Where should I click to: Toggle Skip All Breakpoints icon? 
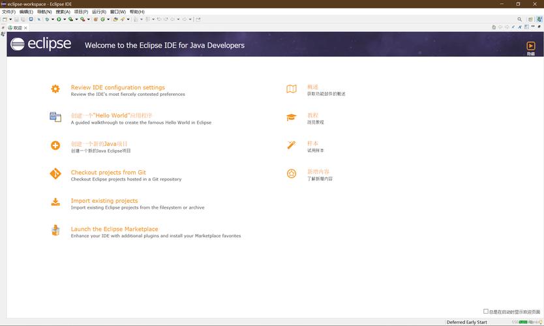(x=39, y=20)
